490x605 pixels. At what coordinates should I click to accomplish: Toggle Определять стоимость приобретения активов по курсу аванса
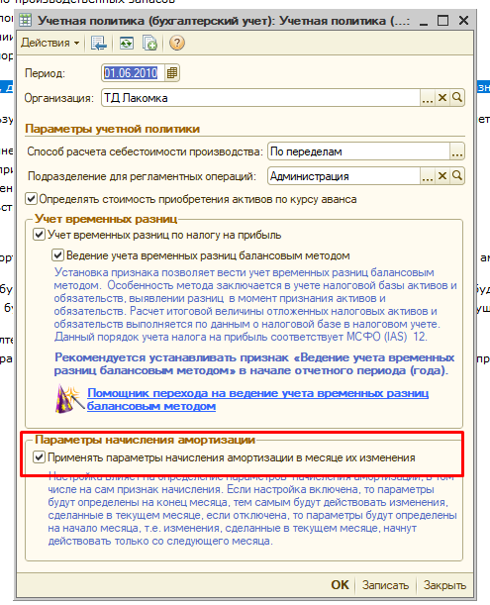31,199
